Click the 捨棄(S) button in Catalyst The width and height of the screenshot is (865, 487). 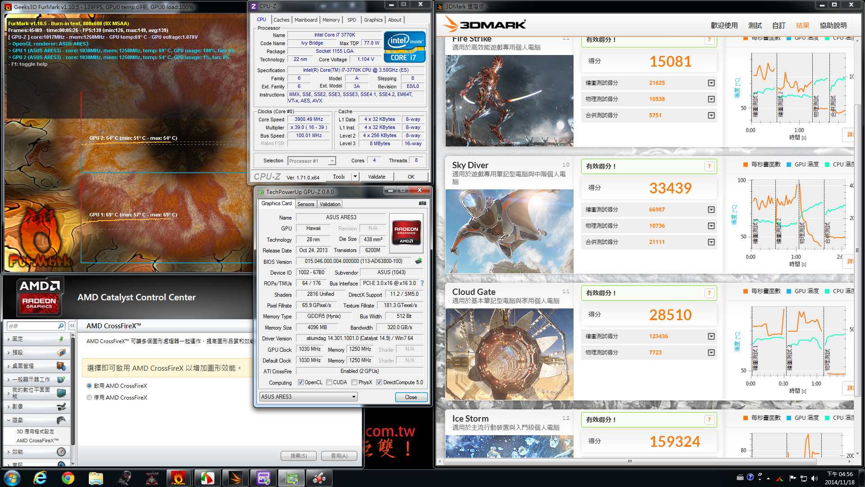point(299,456)
